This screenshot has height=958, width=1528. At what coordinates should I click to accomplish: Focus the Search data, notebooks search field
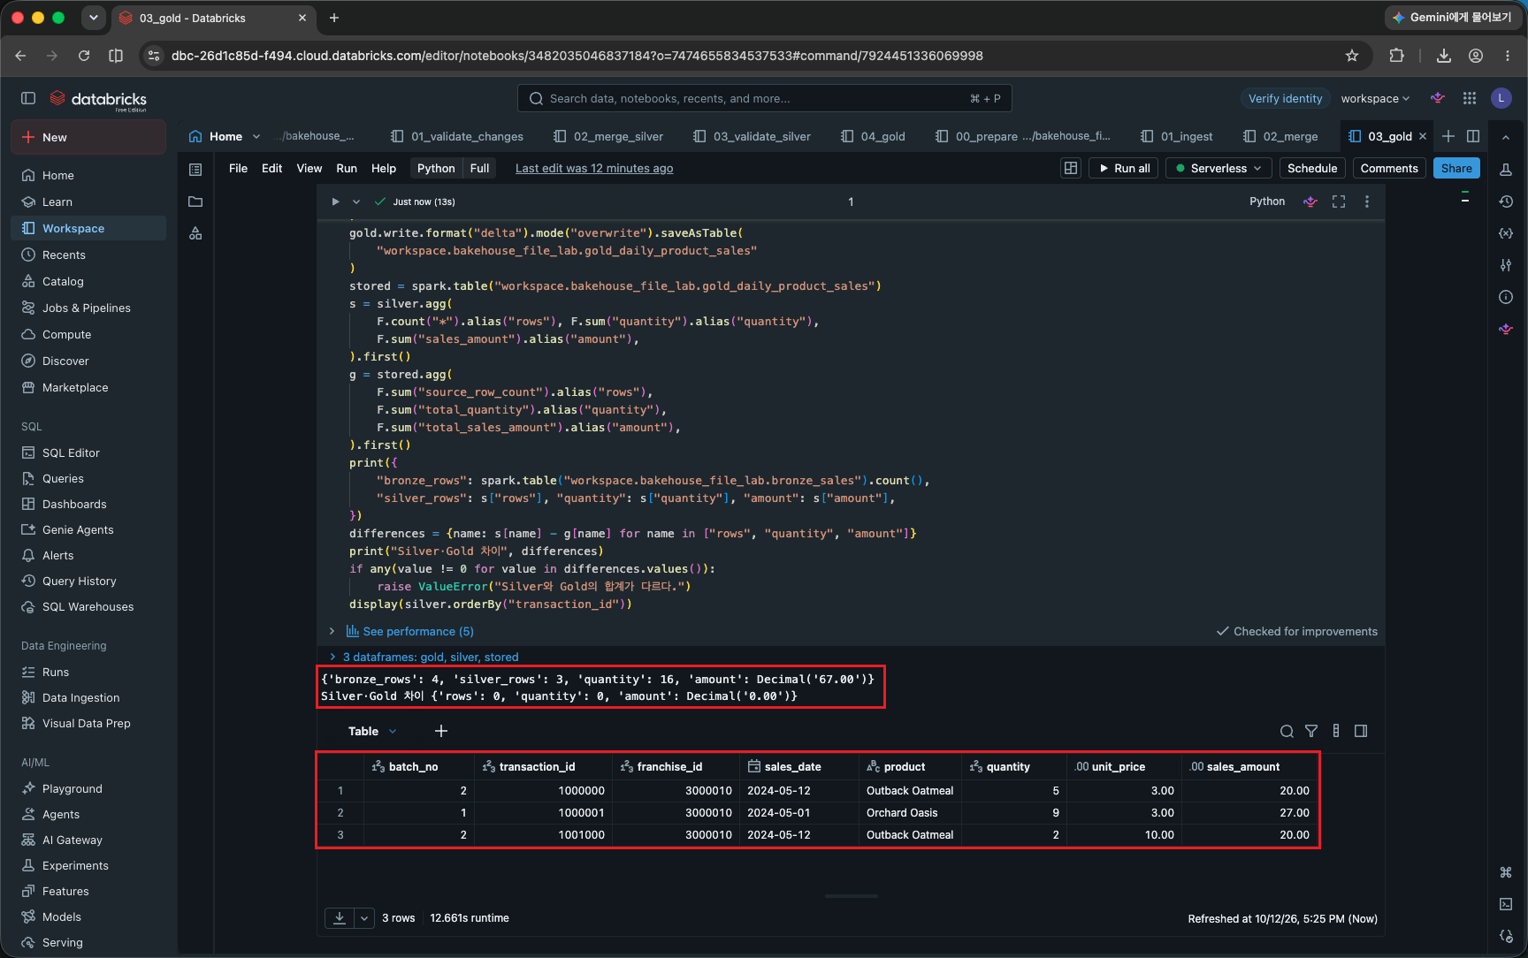(x=764, y=98)
